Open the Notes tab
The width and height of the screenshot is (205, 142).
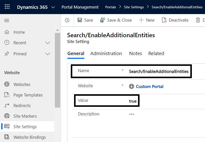(135, 53)
